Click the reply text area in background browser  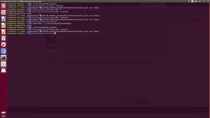[x=108, y=79]
